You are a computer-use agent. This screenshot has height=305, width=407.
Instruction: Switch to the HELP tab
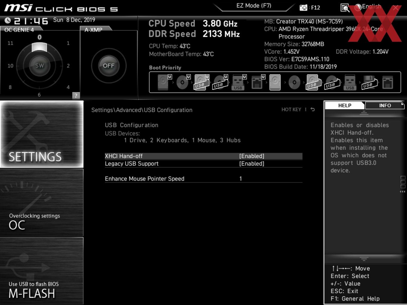pyautogui.click(x=344, y=106)
